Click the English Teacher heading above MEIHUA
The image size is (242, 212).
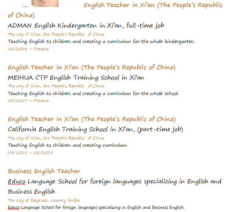point(92,67)
